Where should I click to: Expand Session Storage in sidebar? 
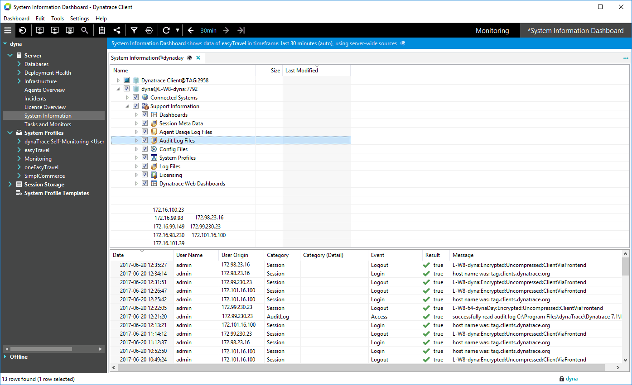coord(10,185)
